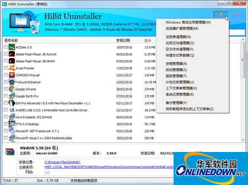Sort by 程序名称 column header
Image resolution: width=248 pixels, height=185 pixels.
(59, 40)
